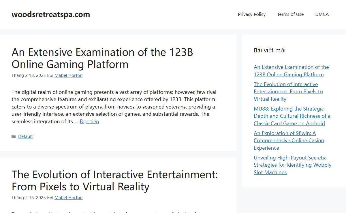
Task: Click the Tháng 2 16, 2025 post date
Action: (29, 198)
